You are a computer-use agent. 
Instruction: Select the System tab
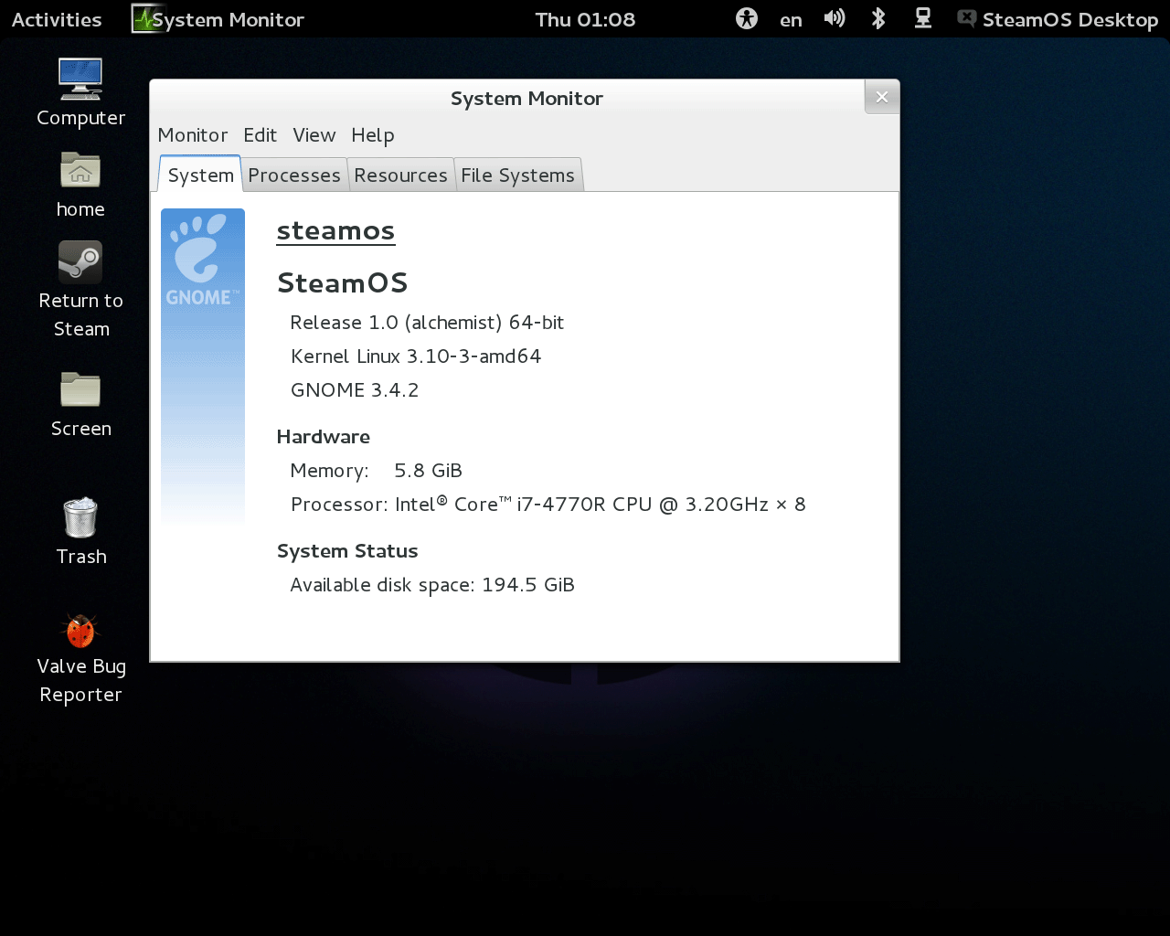point(200,175)
